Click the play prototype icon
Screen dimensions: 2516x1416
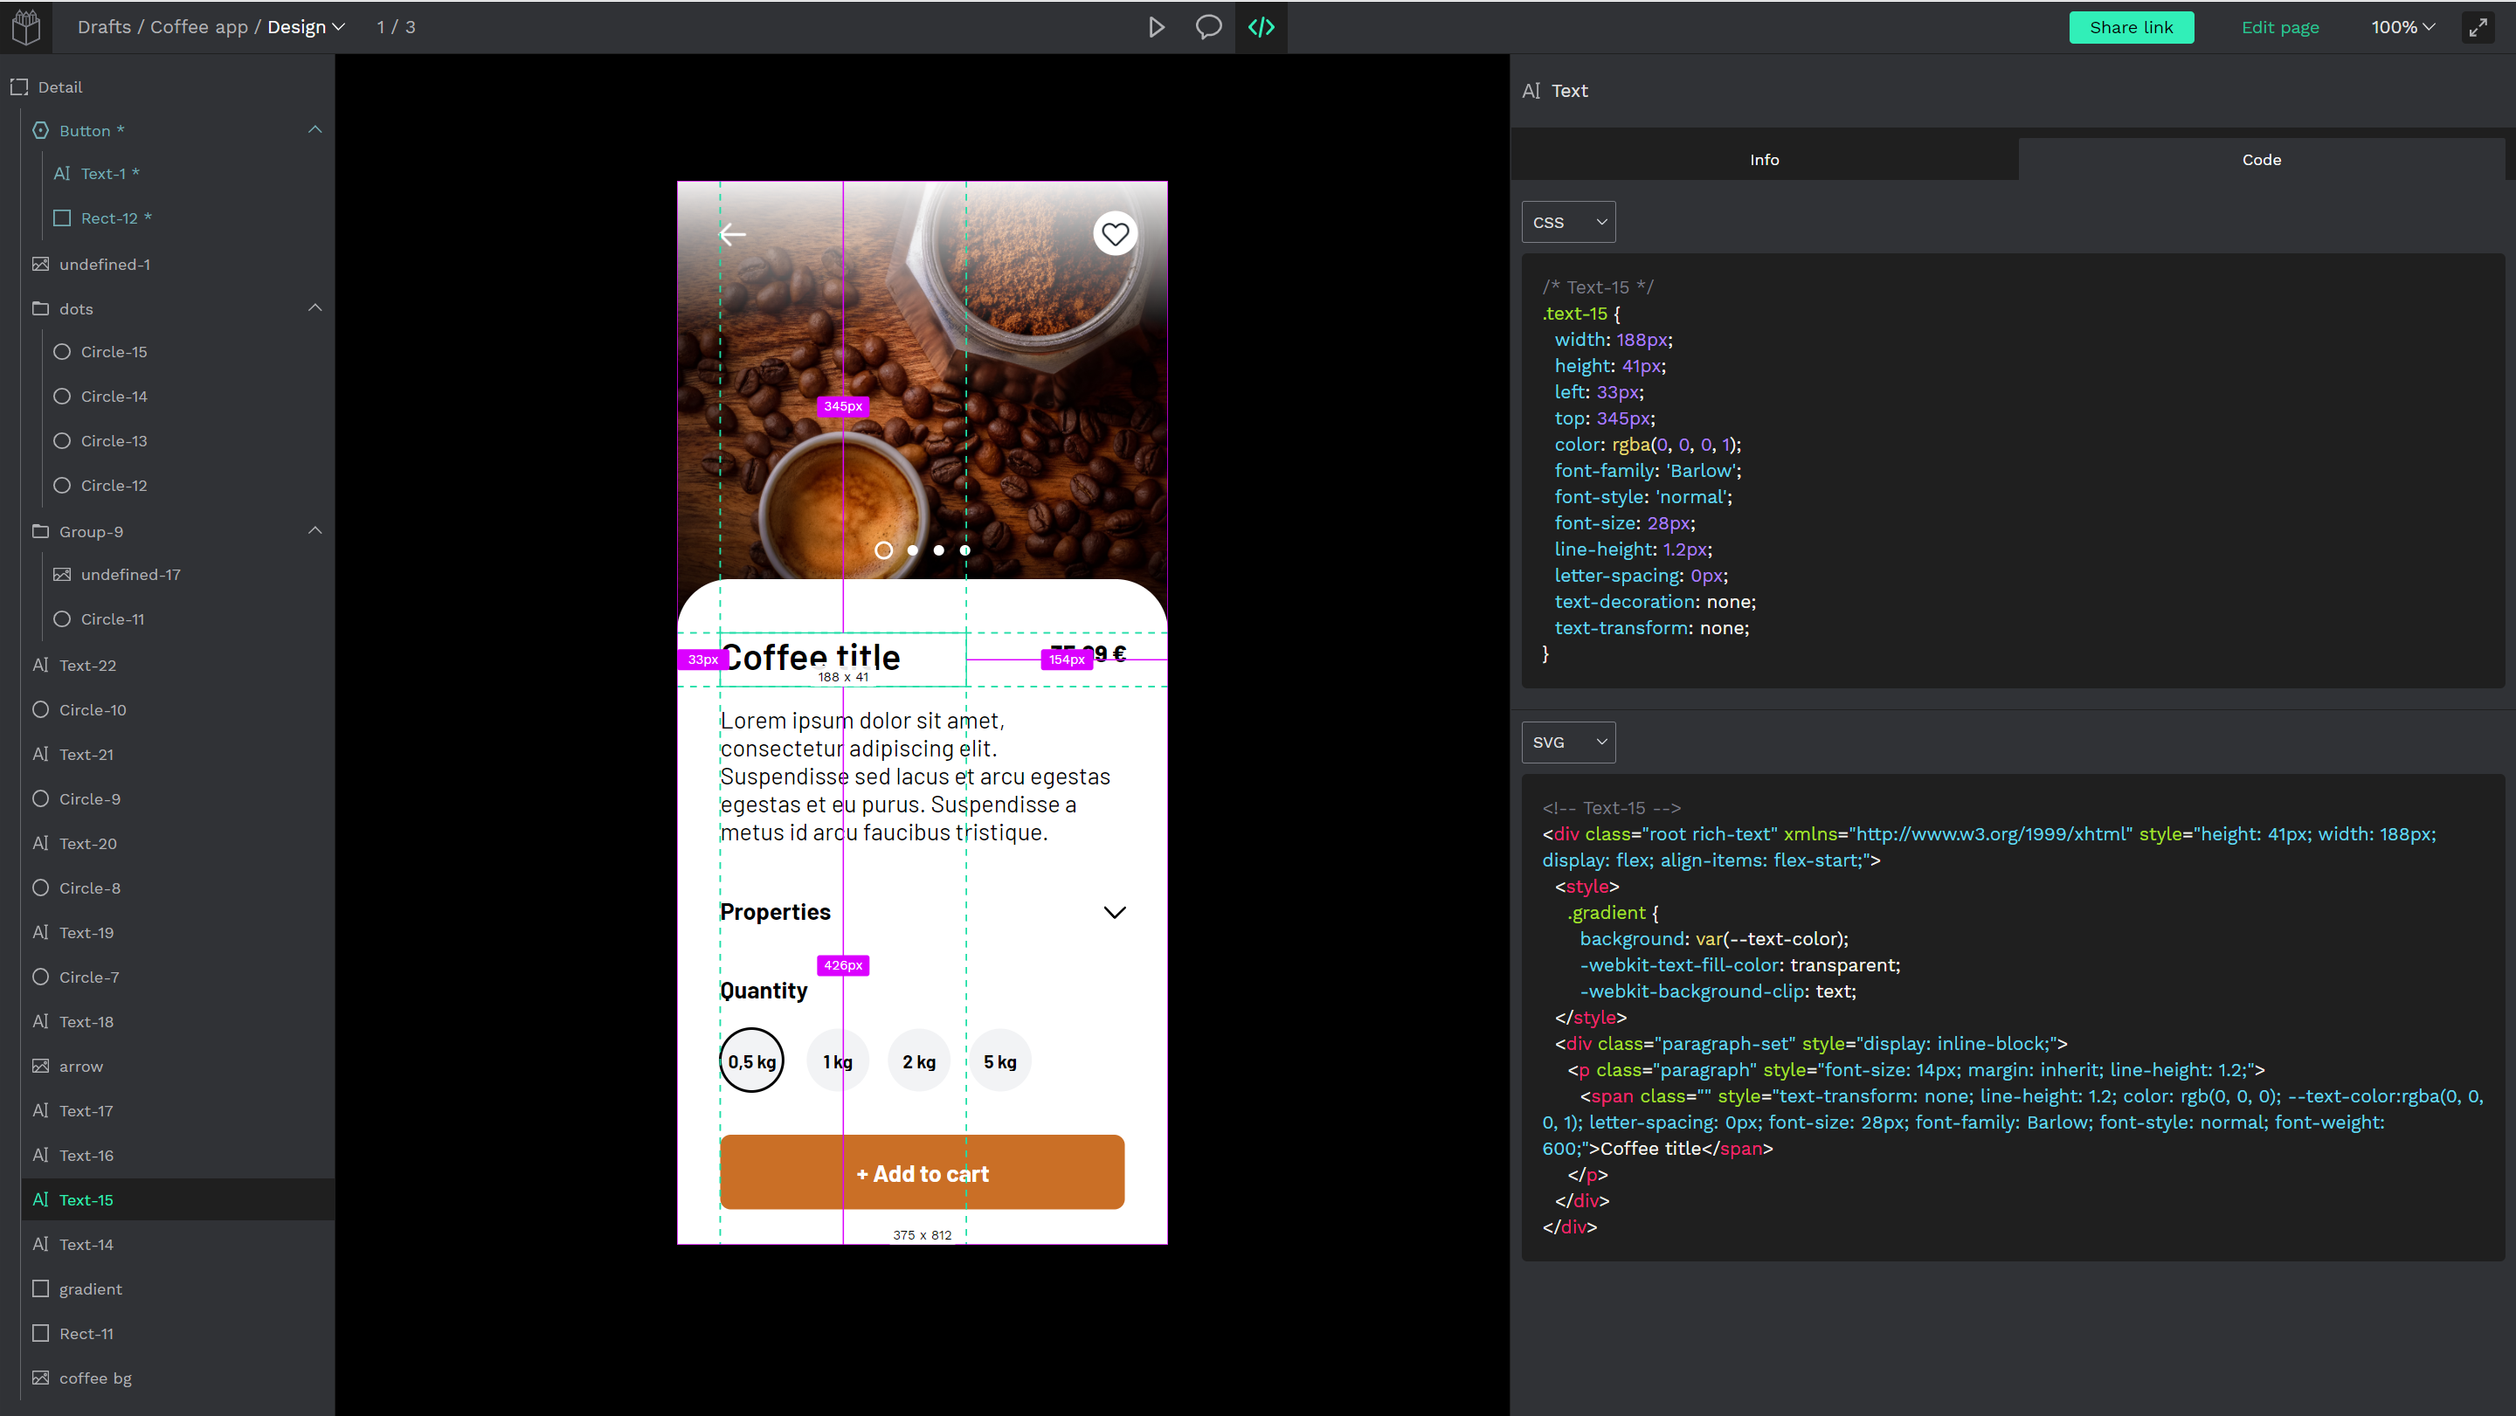coord(1157,27)
